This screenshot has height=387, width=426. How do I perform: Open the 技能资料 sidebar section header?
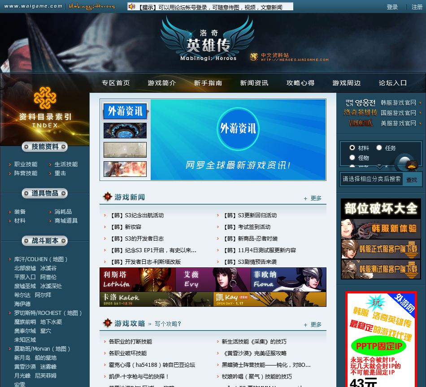point(45,147)
